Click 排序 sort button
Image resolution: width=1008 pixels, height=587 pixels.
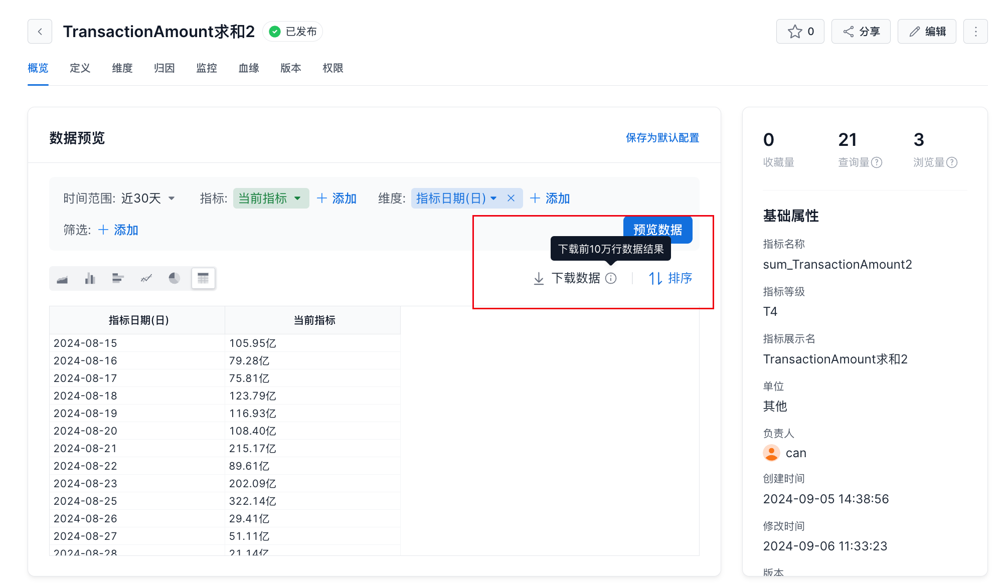(x=670, y=278)
